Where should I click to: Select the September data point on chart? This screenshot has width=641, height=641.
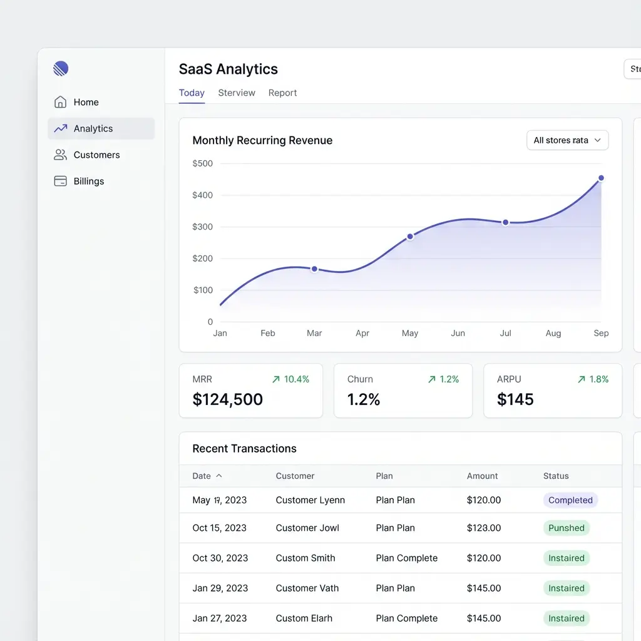[x=601, y=178]
